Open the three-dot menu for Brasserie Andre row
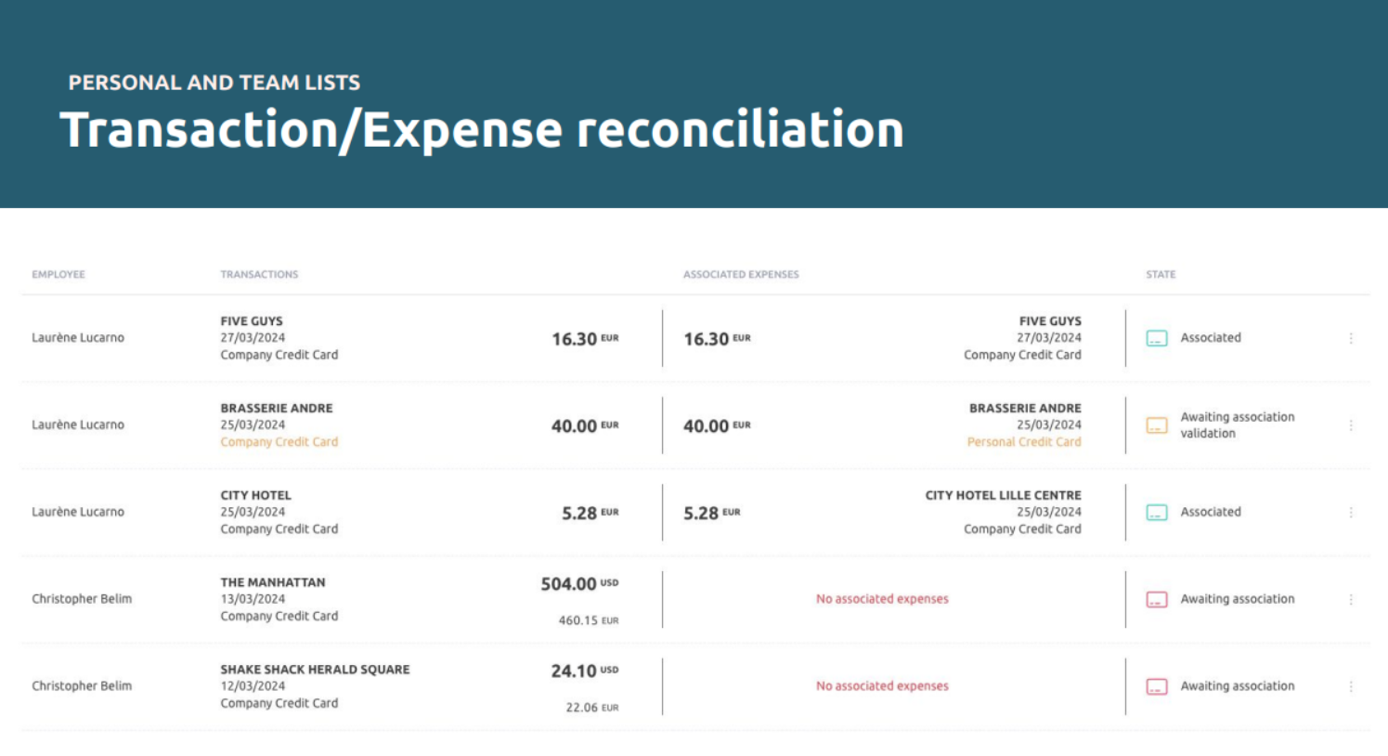The width and height of the screenshot is (1388, 756). [x=1351, y=425]
